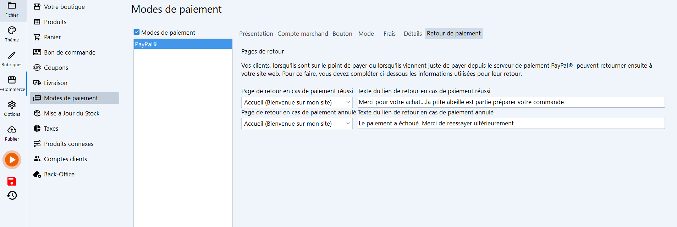Click the red save disk icon
The height and width of the screenshot is (227, 677).
12,181
